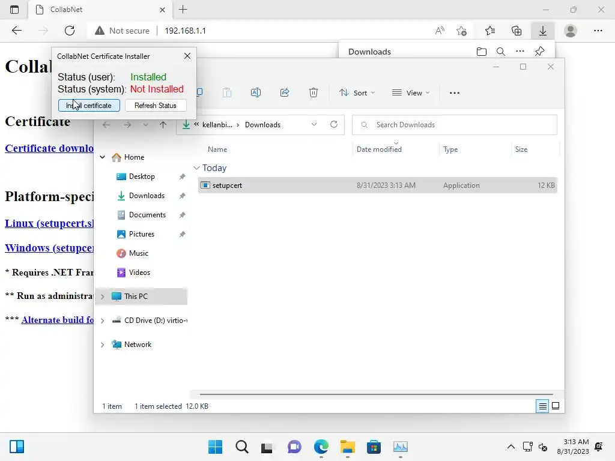The image size is (615, 461).
Task: Open Edge tab actions menu icon
Action: tap(14, 10)
